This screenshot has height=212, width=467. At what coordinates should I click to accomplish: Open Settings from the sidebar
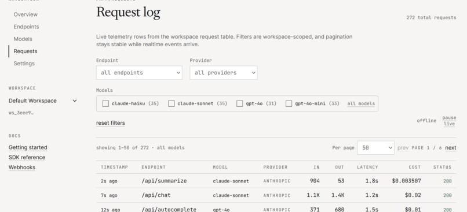tap(24, 64)
